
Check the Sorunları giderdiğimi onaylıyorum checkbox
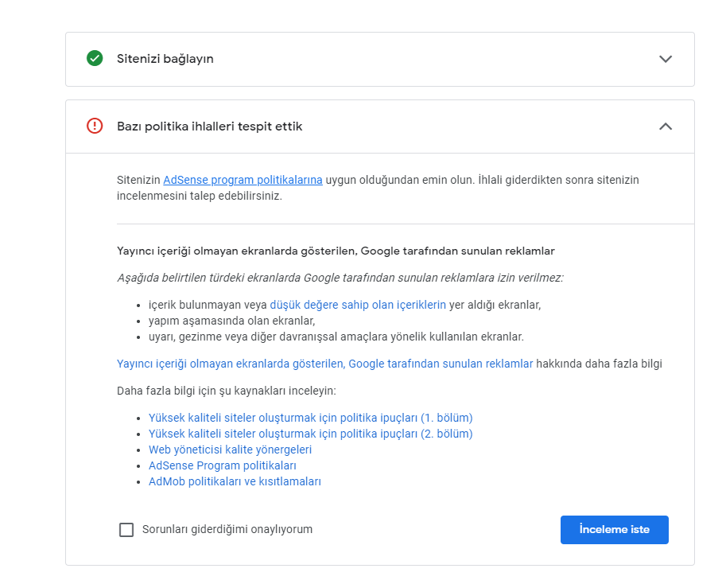[126, 529]
